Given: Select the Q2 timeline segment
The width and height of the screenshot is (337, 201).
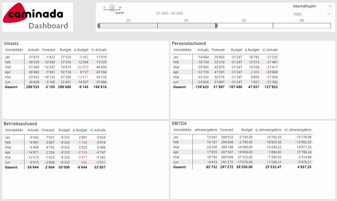Looking at the screenshot, I should (x=186, y=26).
